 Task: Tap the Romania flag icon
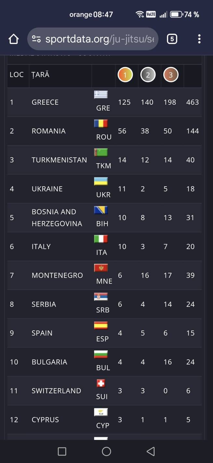click(101, 124)
